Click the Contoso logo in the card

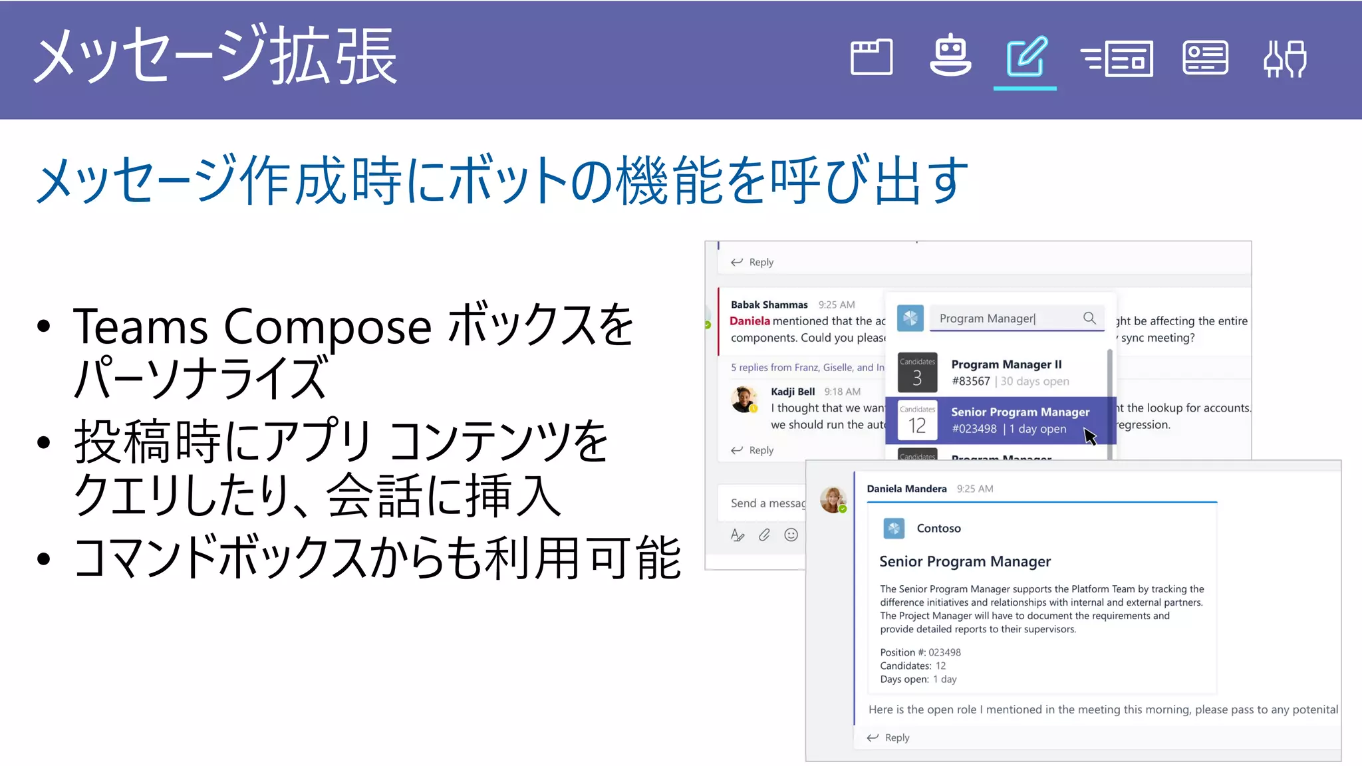[894, 529]
